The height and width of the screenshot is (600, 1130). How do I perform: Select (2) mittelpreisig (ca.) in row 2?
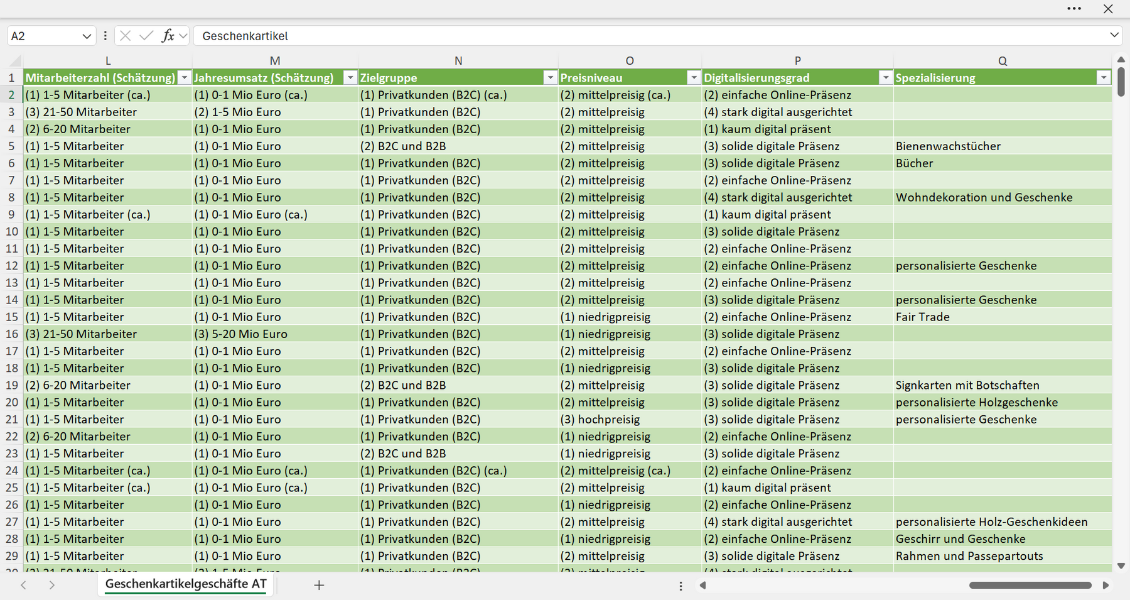point(630,95)
